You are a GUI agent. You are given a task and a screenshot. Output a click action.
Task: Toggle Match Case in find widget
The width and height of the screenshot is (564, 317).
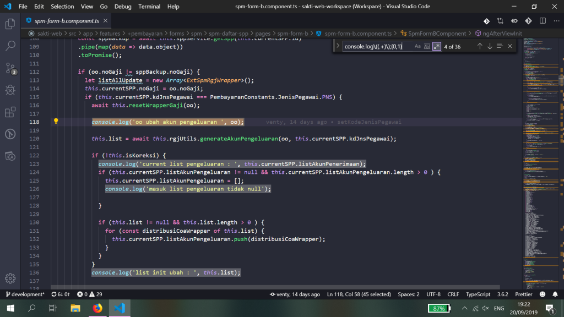(417, 46)
